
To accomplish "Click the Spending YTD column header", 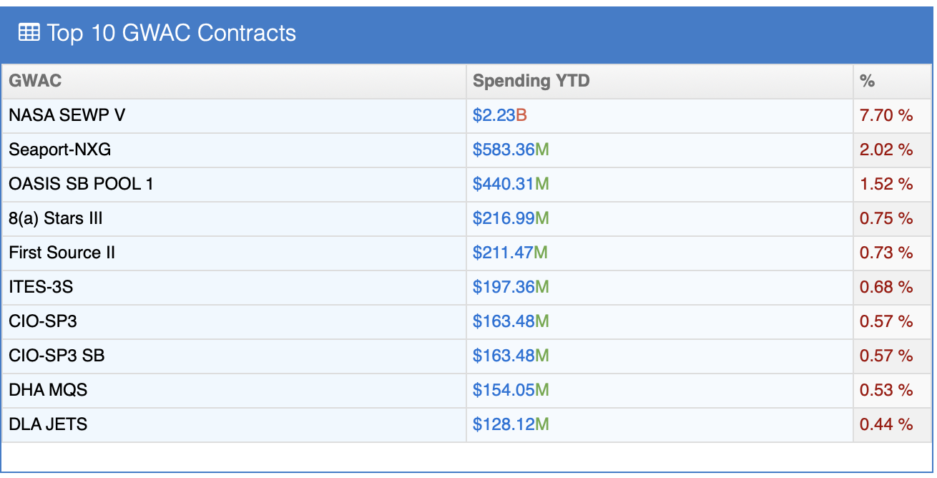I will pyautogui.click(x=531, y=81).
